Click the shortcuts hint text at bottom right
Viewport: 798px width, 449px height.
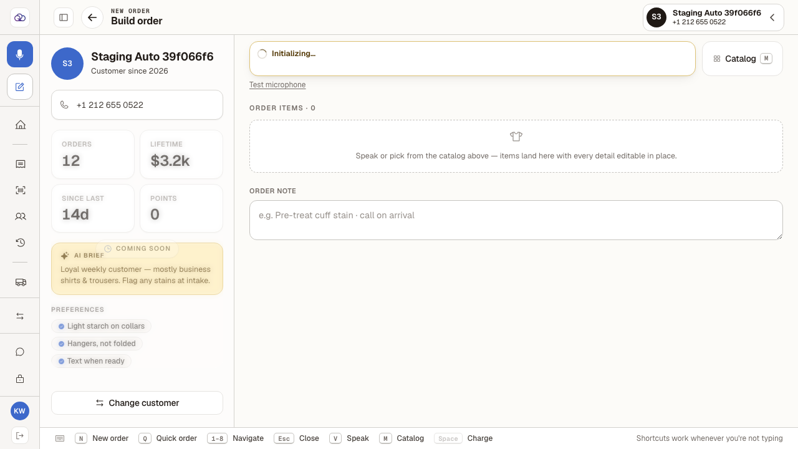click(x=709, y=438)
